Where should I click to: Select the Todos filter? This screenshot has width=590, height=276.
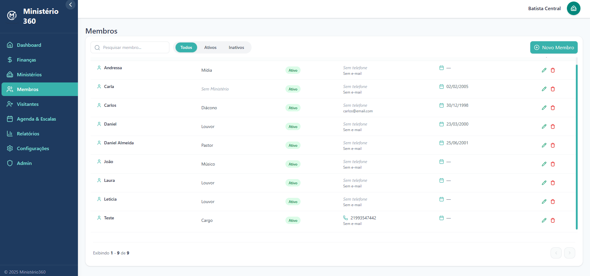point(186,47)
